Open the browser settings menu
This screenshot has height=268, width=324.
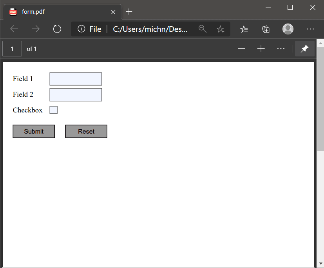pos(310,29)
